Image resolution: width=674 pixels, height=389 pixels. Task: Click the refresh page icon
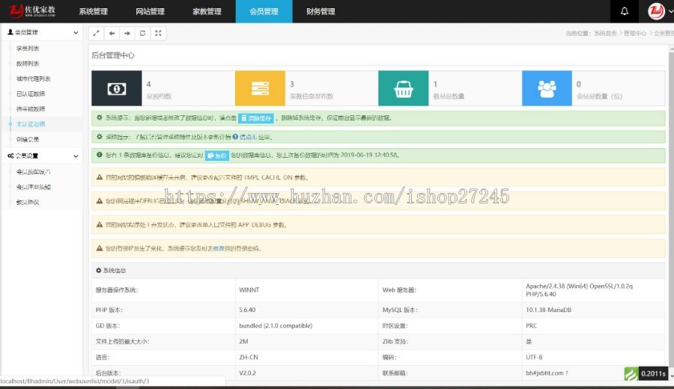point(142,33)
